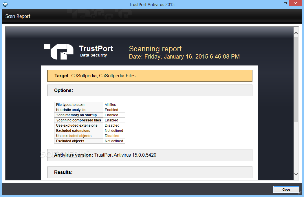
Task: Click 'Scanning compressed files' label
Action: tap(78, 120)
